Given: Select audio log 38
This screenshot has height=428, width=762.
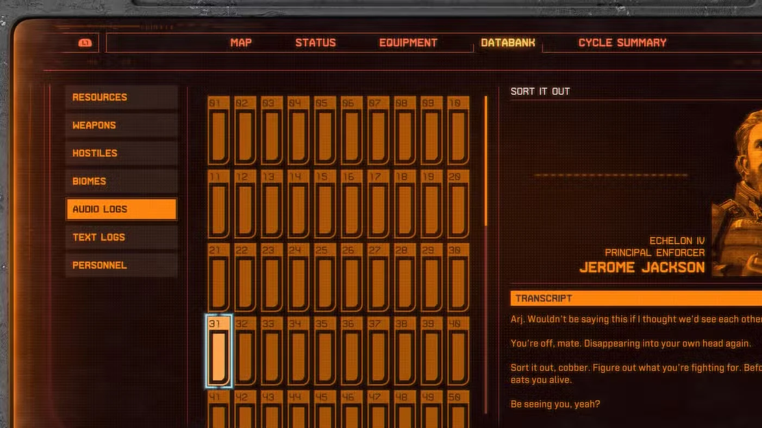Looking at the screenshot, I should (405, 351).
